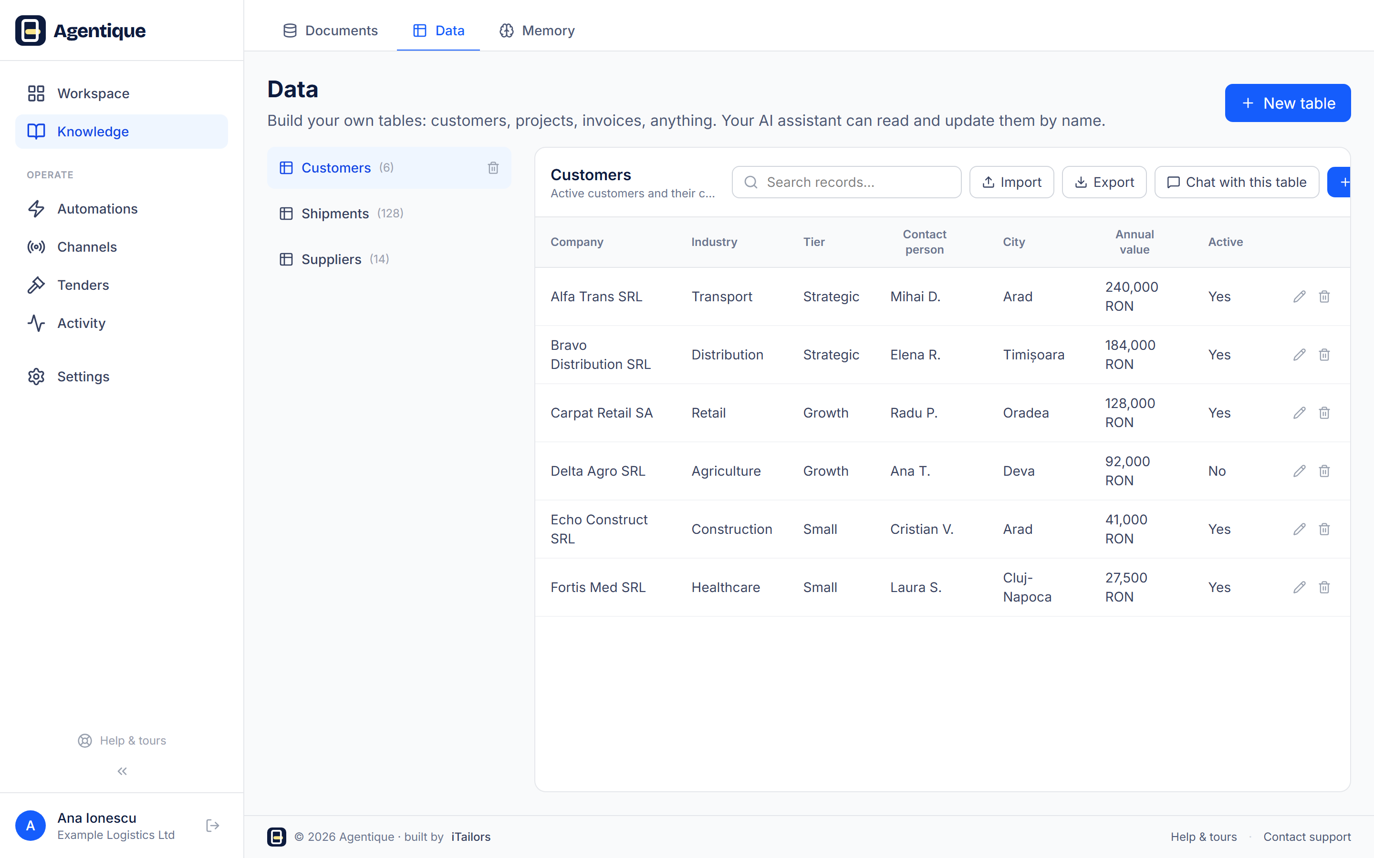This screenshot has width=1374, height=858.
Task: Click the Company column header
Action: click(577, 242)
